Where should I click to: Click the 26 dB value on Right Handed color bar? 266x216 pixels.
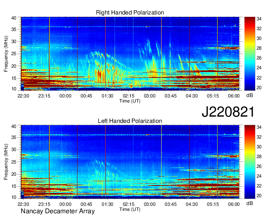pyautogui.click(x=259, y=58)
